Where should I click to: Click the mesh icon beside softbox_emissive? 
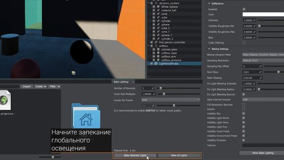click(158, 60)
